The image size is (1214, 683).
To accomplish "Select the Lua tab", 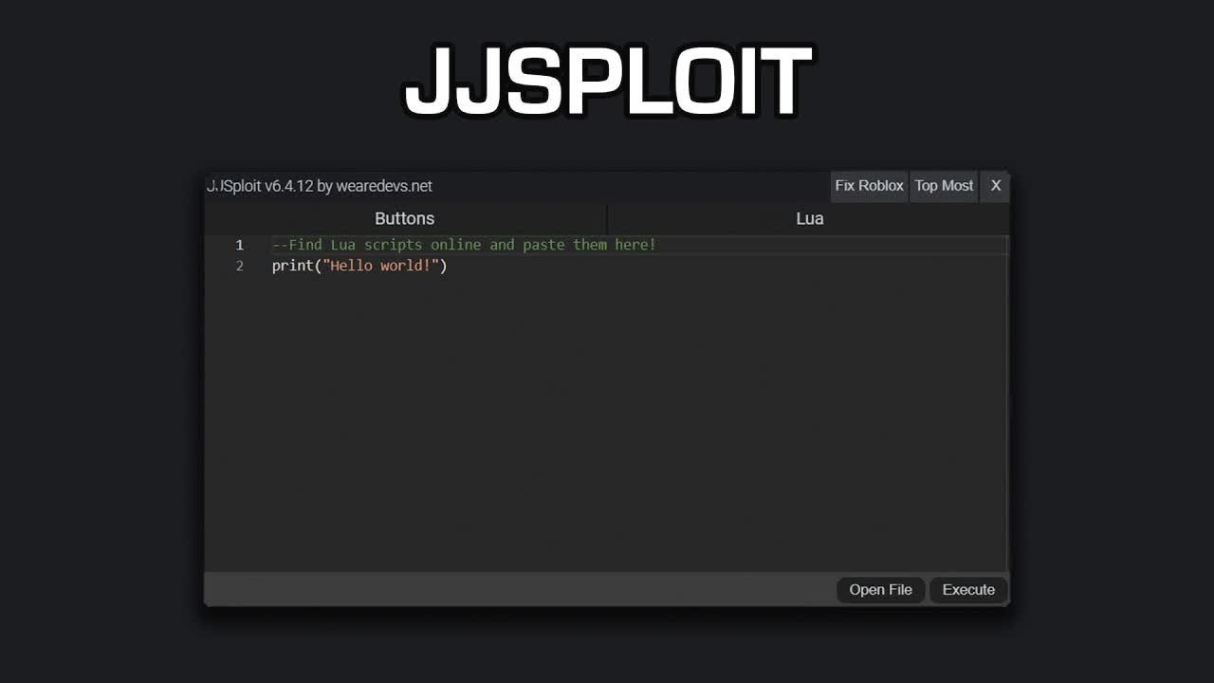I will pyautogui.click(x=809, y=218).
